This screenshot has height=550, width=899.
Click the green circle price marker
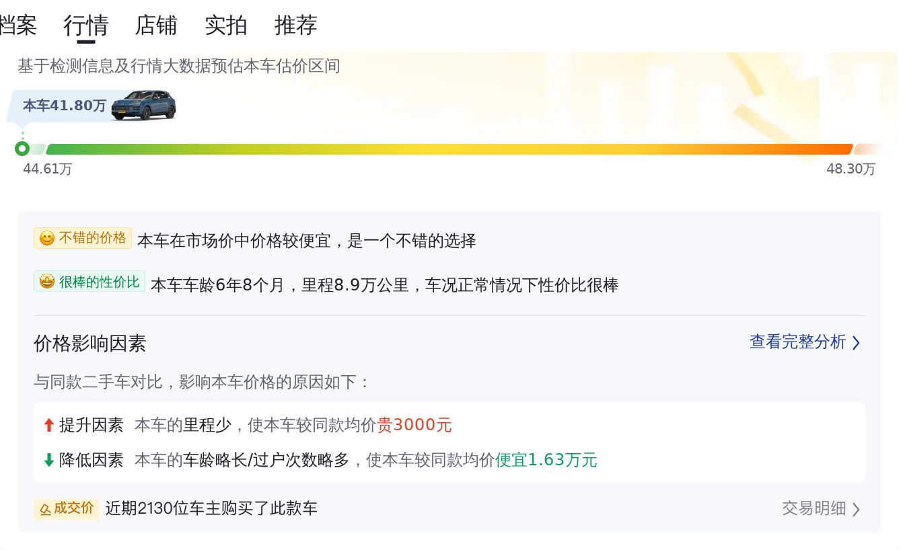22,149
